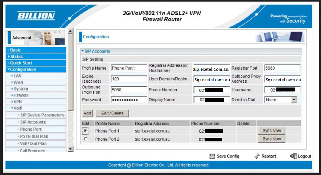Select the Phone Port 2 radio button
Screen dimensions: 321x175
coord(85,139)
